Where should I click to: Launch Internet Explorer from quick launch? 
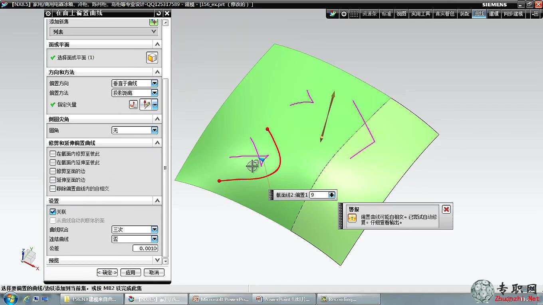click(x=27, y=299)
